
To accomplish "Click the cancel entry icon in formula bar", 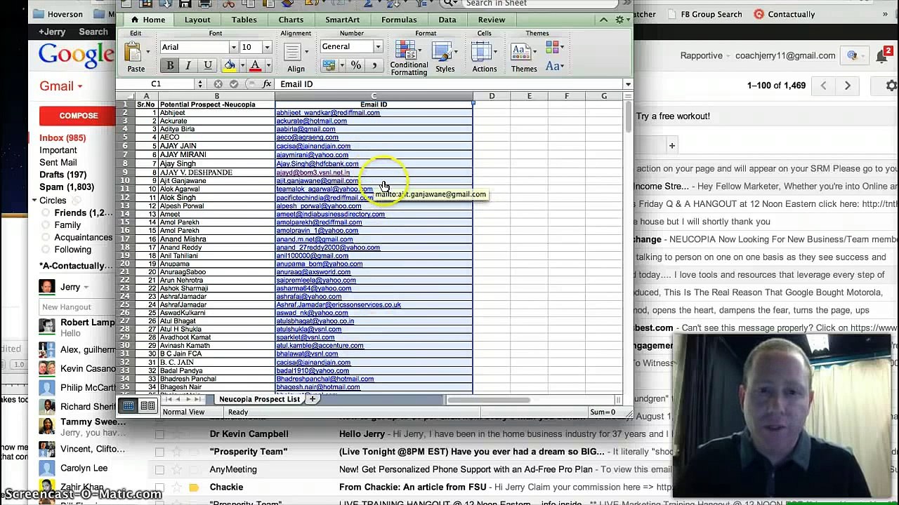I will (x=218, y=84).
